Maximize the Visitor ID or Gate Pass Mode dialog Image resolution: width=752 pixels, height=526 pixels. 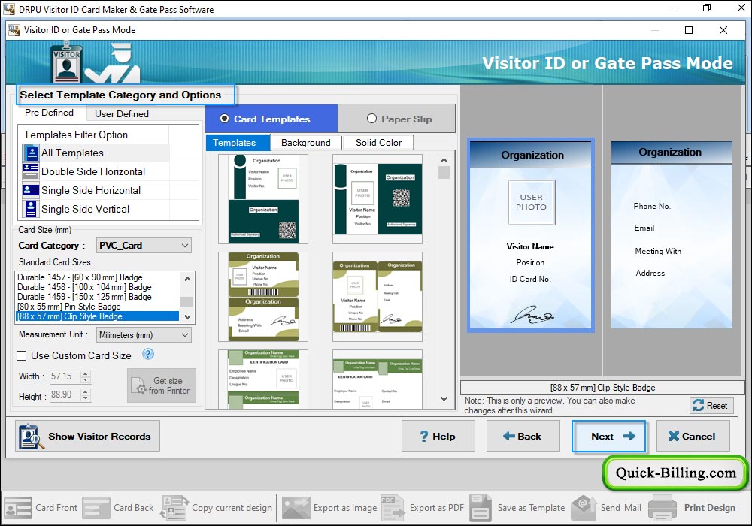pos(689,30)
